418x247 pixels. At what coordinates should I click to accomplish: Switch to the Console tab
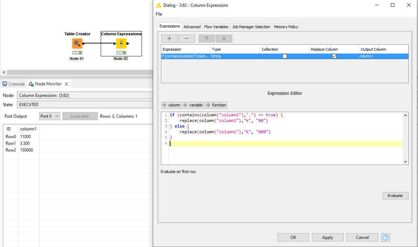tap(14, 84)
